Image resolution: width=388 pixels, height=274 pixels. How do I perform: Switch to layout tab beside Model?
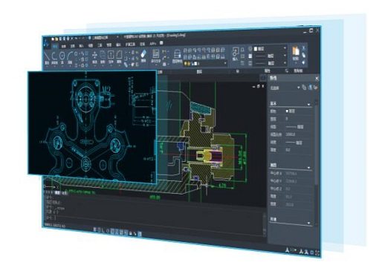[64, 193]
